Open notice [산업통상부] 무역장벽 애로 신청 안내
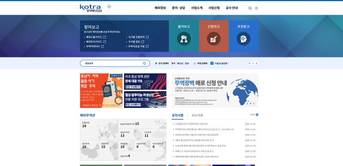The width and height of the screenshot is (343, 166). 192,124
